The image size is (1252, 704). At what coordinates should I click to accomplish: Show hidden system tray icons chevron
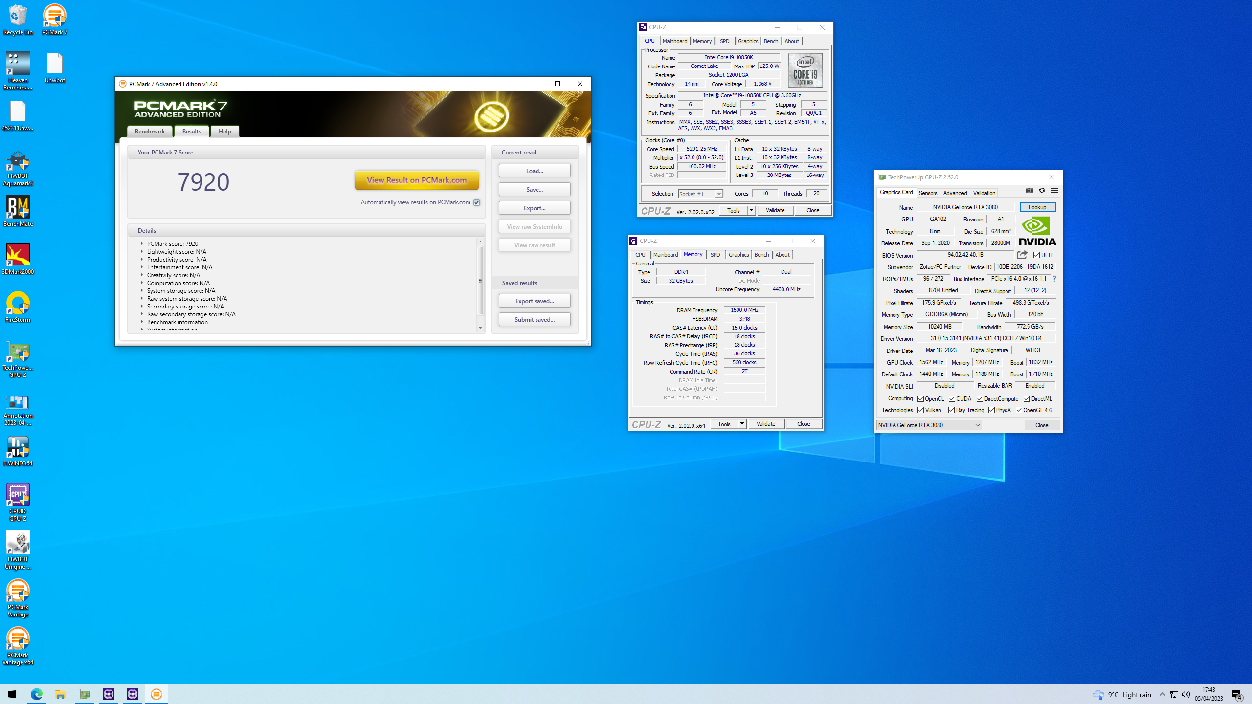tap(1162, 694)
